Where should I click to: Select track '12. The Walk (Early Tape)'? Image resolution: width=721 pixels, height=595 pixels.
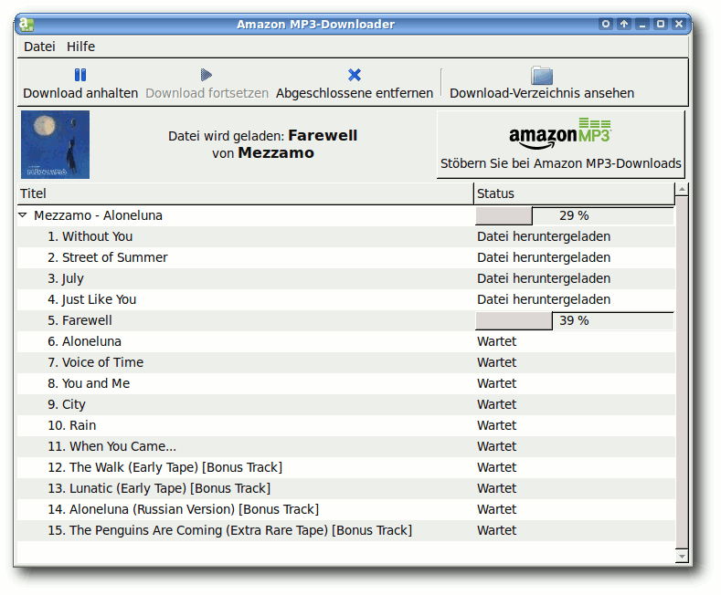[x=165, y=467]
